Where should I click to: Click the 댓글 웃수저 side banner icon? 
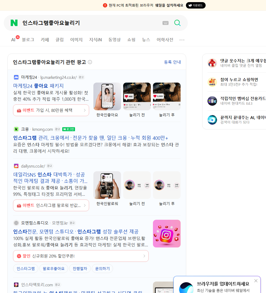pyautogui.click(x=212, y=63)
